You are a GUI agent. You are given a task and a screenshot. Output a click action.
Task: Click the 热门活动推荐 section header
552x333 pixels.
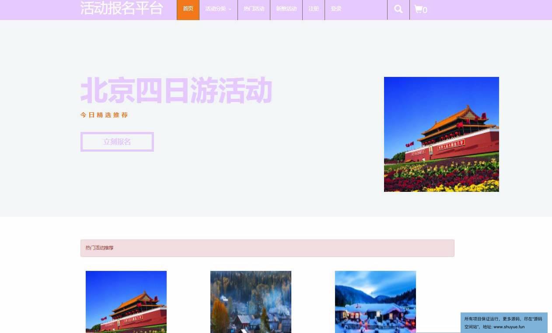coord(267,248)
